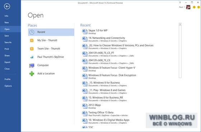Select Paul Thurrott's SkyDrive label
Viewport: 201px width, 132px height.
tap(51, 57)
